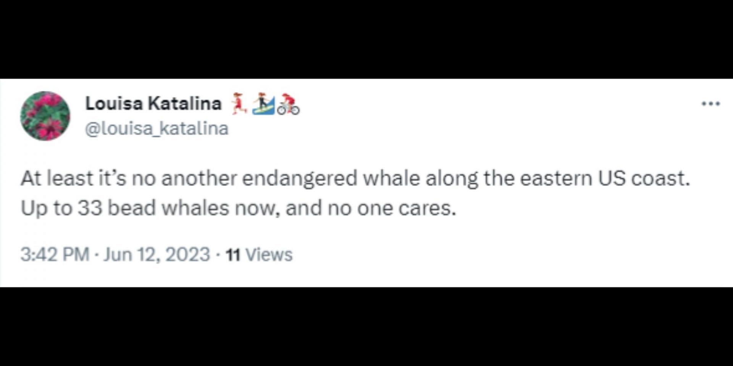Click the tweet's first line of text

click(x=355, y=178)
